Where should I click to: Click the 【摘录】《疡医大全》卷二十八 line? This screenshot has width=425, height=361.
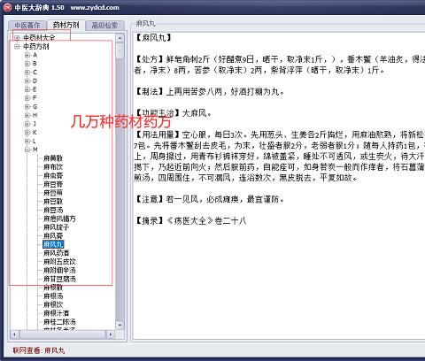(x=190, y=221)
